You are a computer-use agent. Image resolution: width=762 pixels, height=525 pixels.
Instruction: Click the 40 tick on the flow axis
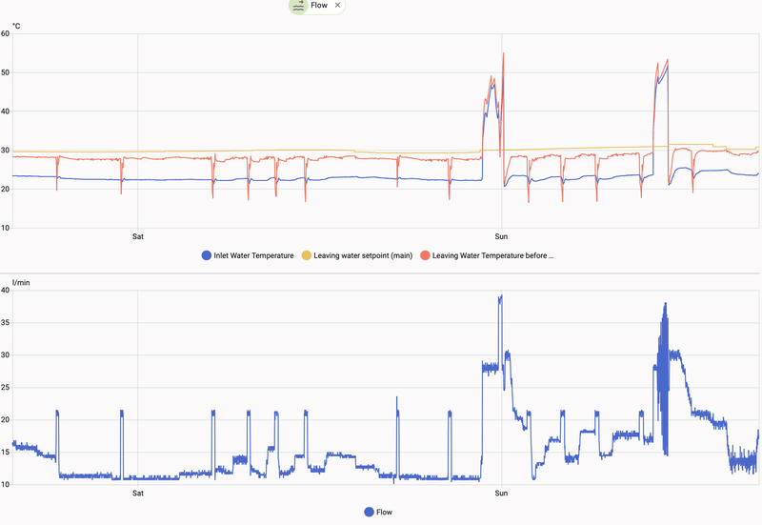[x=5, y=291]
